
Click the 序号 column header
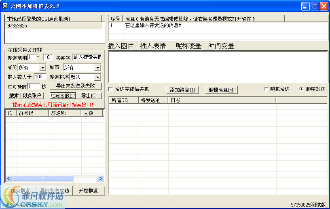point(116,19)
